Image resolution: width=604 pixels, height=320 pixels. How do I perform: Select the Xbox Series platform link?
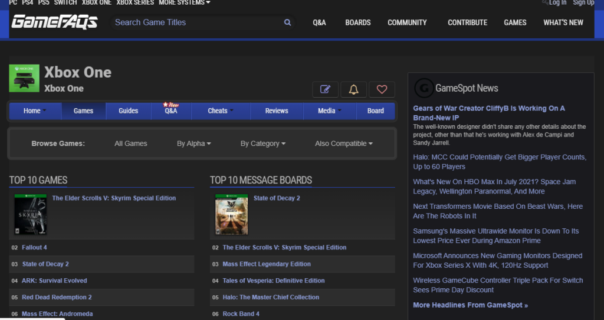click(x=135, y=3)
